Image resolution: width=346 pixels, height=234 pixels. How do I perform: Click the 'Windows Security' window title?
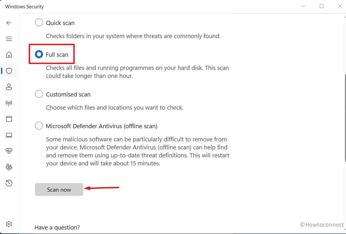click(x=24, y=7)
